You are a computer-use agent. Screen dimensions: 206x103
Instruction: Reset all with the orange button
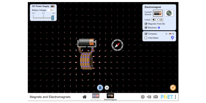tap(173, 88)
